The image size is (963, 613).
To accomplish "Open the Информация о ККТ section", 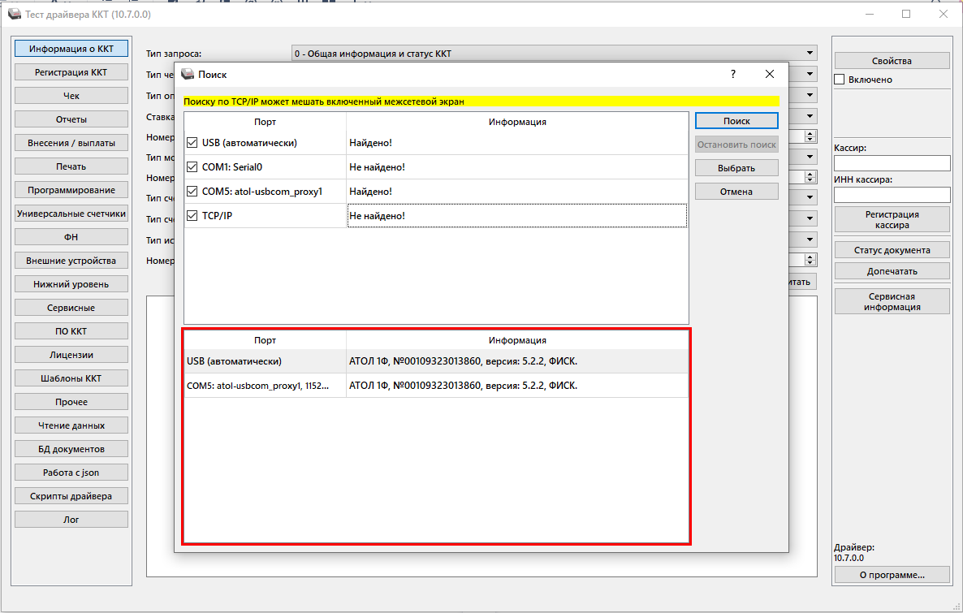I will 71,49.
